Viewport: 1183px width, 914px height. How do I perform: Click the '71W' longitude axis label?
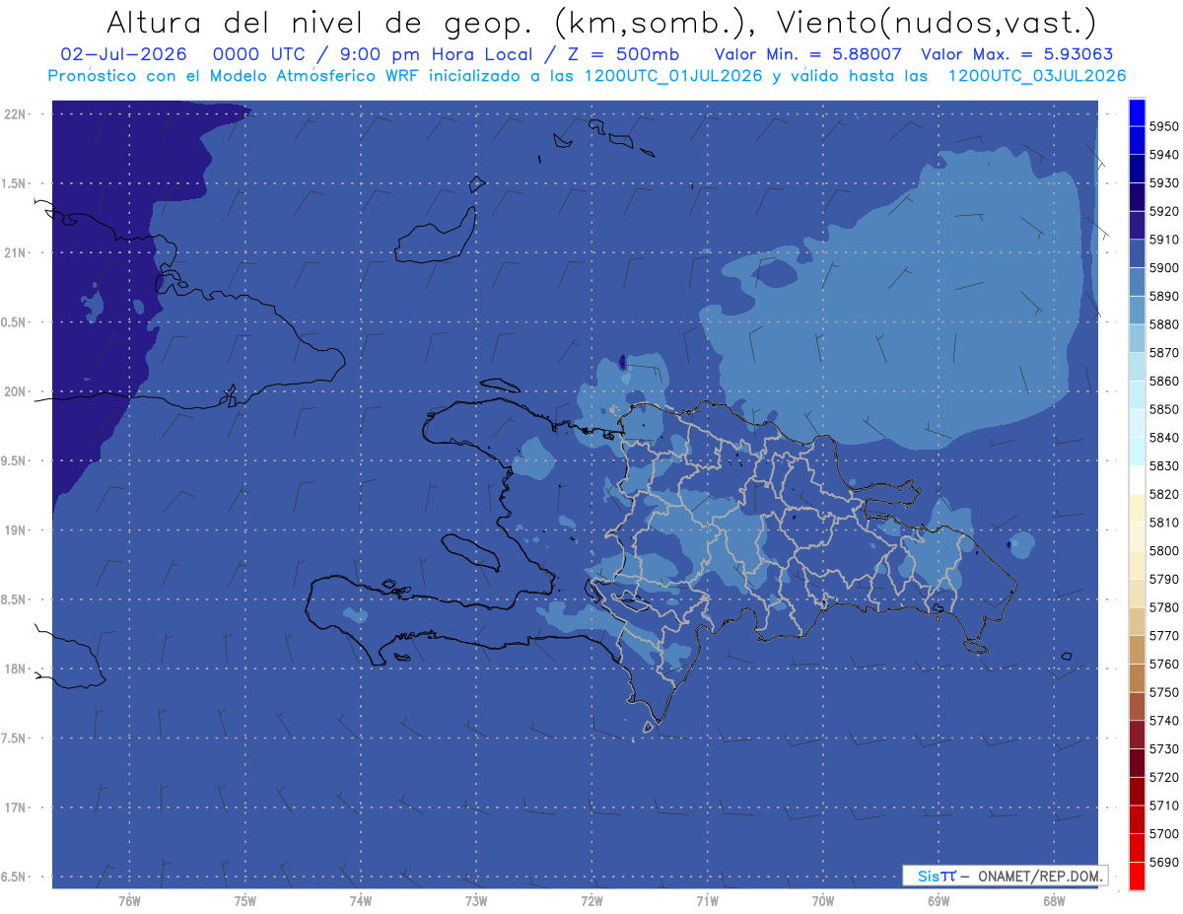[x=707, y=900]
